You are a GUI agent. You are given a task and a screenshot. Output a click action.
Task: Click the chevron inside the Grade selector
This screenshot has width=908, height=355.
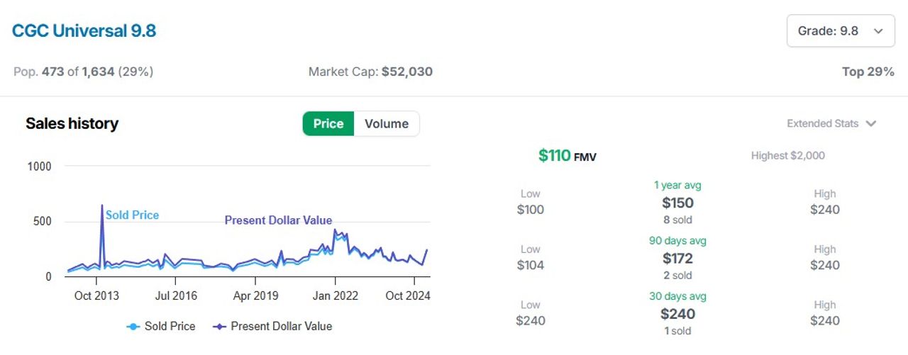point(878,31)
